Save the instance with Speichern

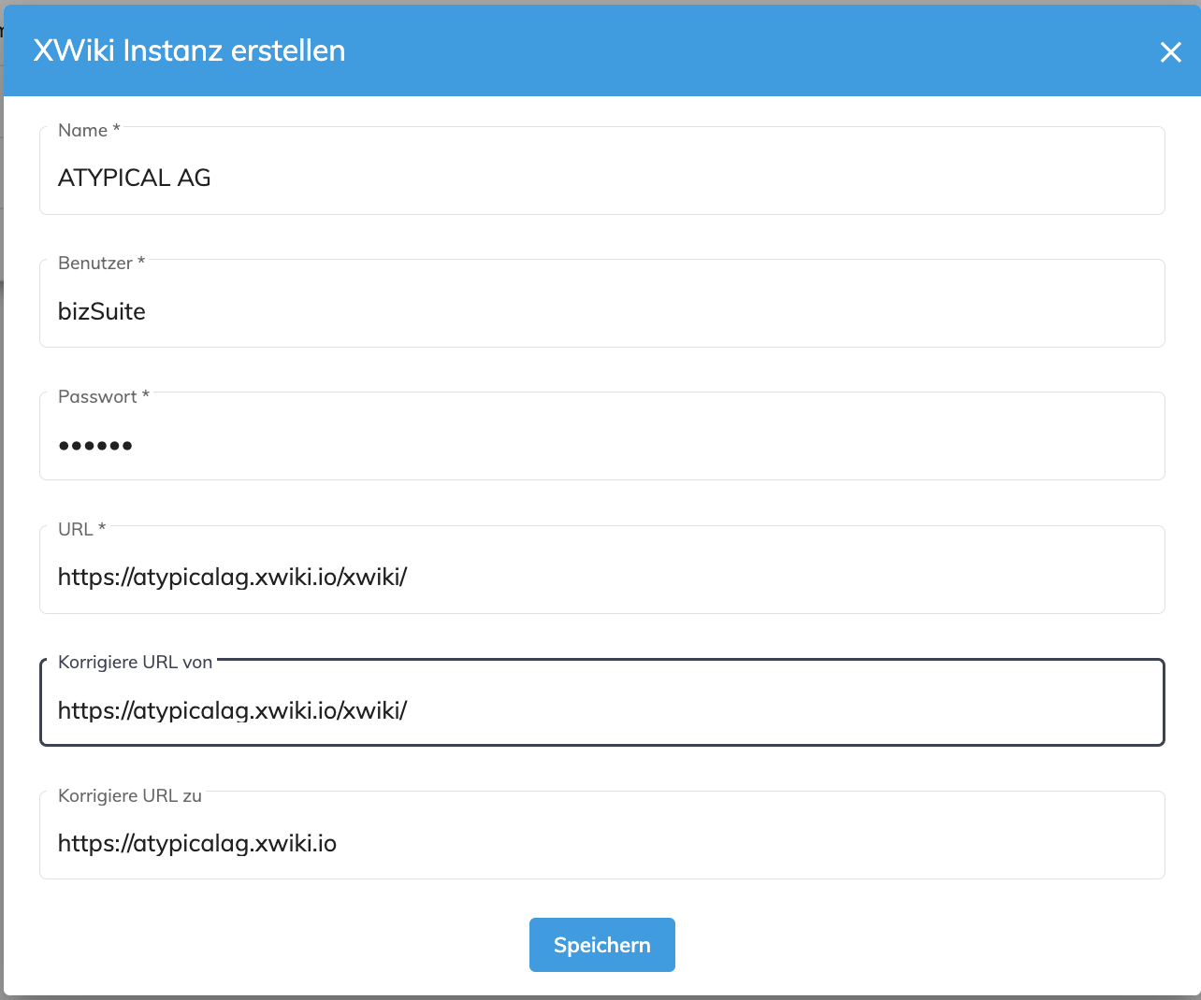(602, 945)
